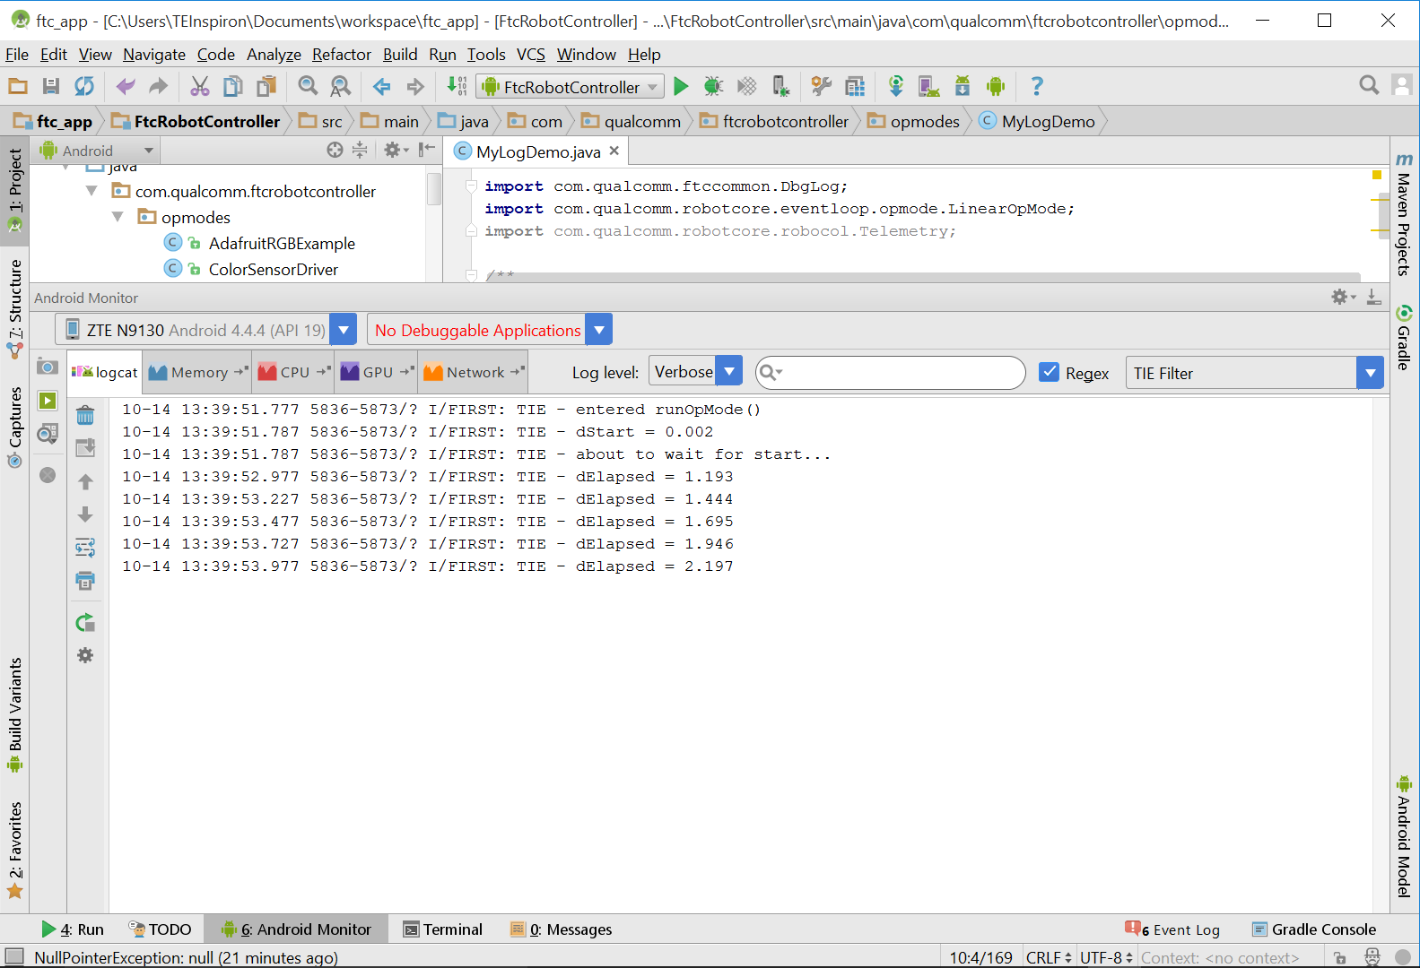
Task: Run the app with green play icon
Action: tap(681, 86)
